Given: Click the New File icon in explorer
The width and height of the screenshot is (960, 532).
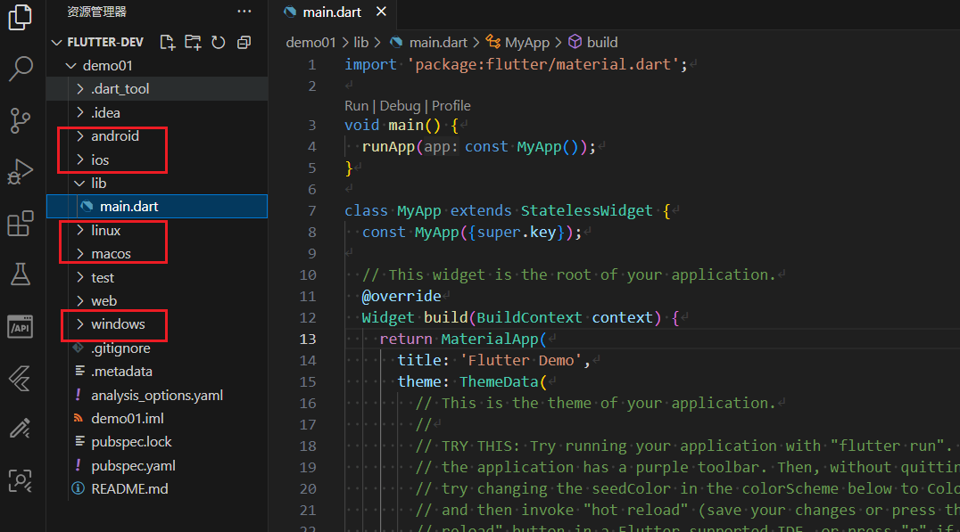Looking at the screenshot, I should [167, 42].
